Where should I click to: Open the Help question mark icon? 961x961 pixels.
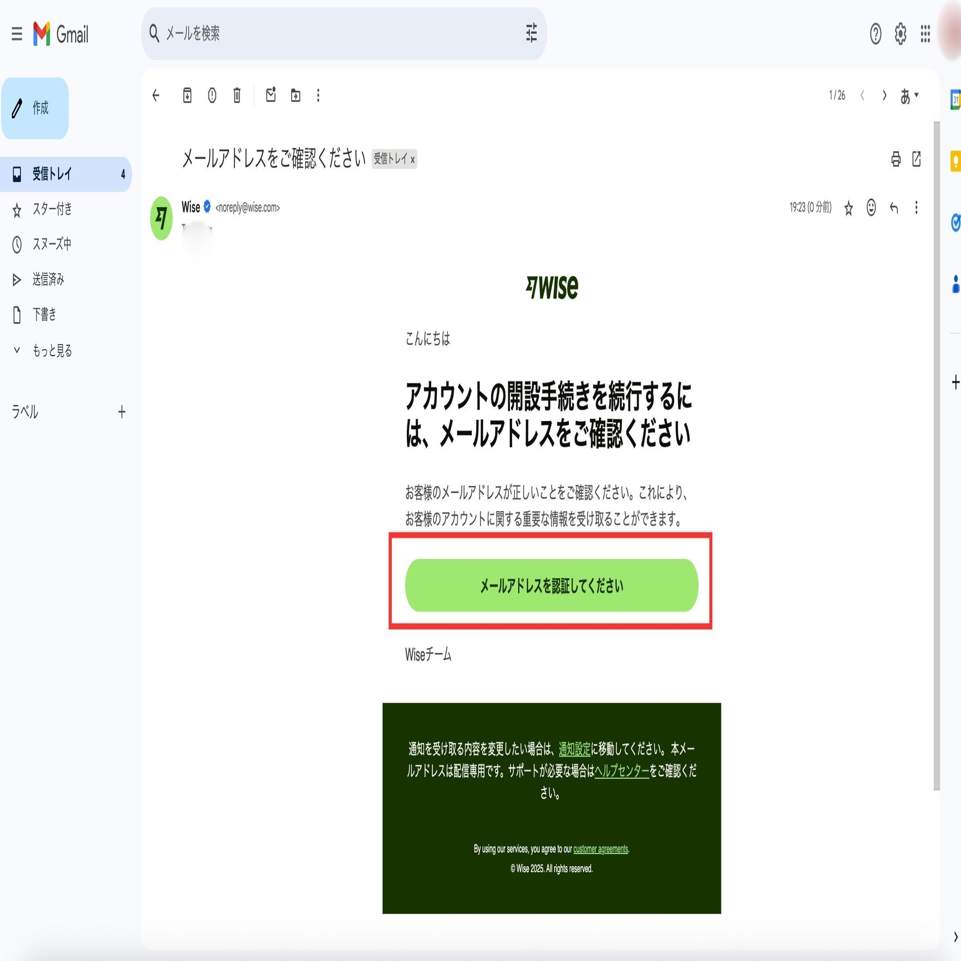coord(875,34)
